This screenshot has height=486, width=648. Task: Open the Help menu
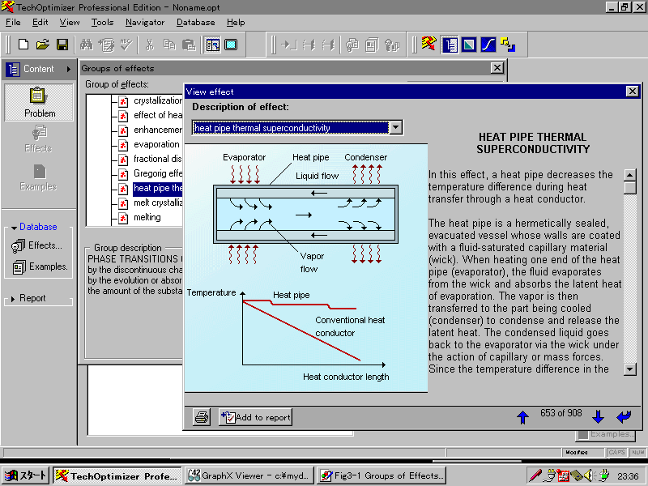pos(236,23)
